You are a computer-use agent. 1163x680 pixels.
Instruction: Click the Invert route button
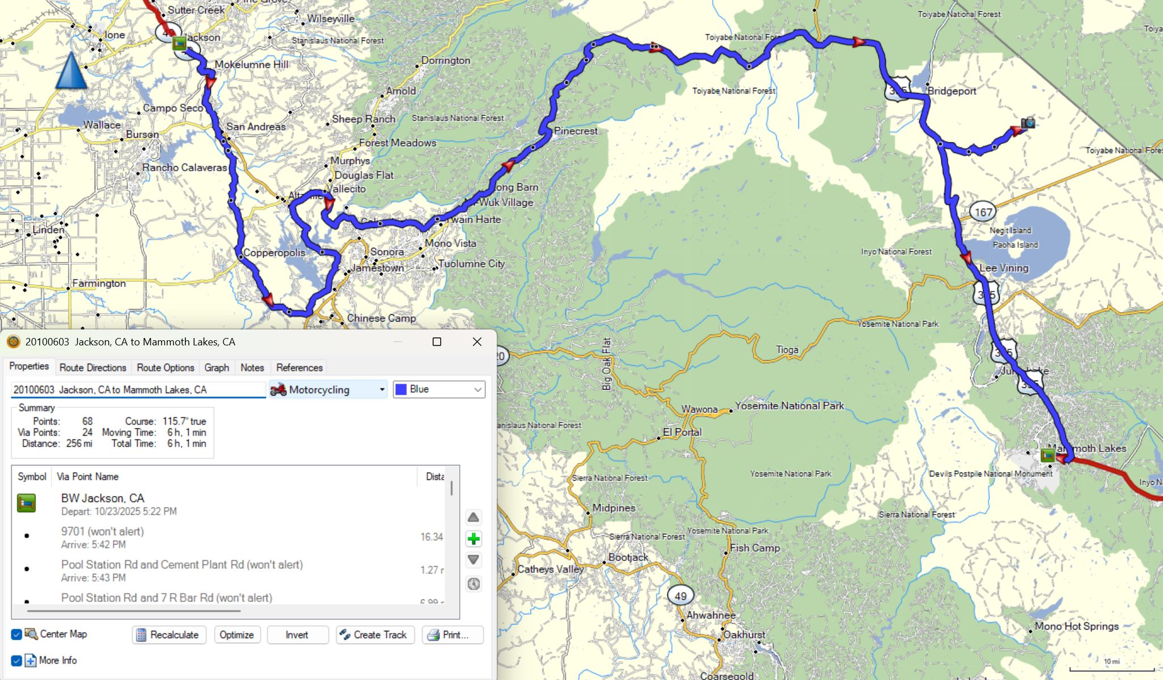pyautogui.click(x=297, y=635)
